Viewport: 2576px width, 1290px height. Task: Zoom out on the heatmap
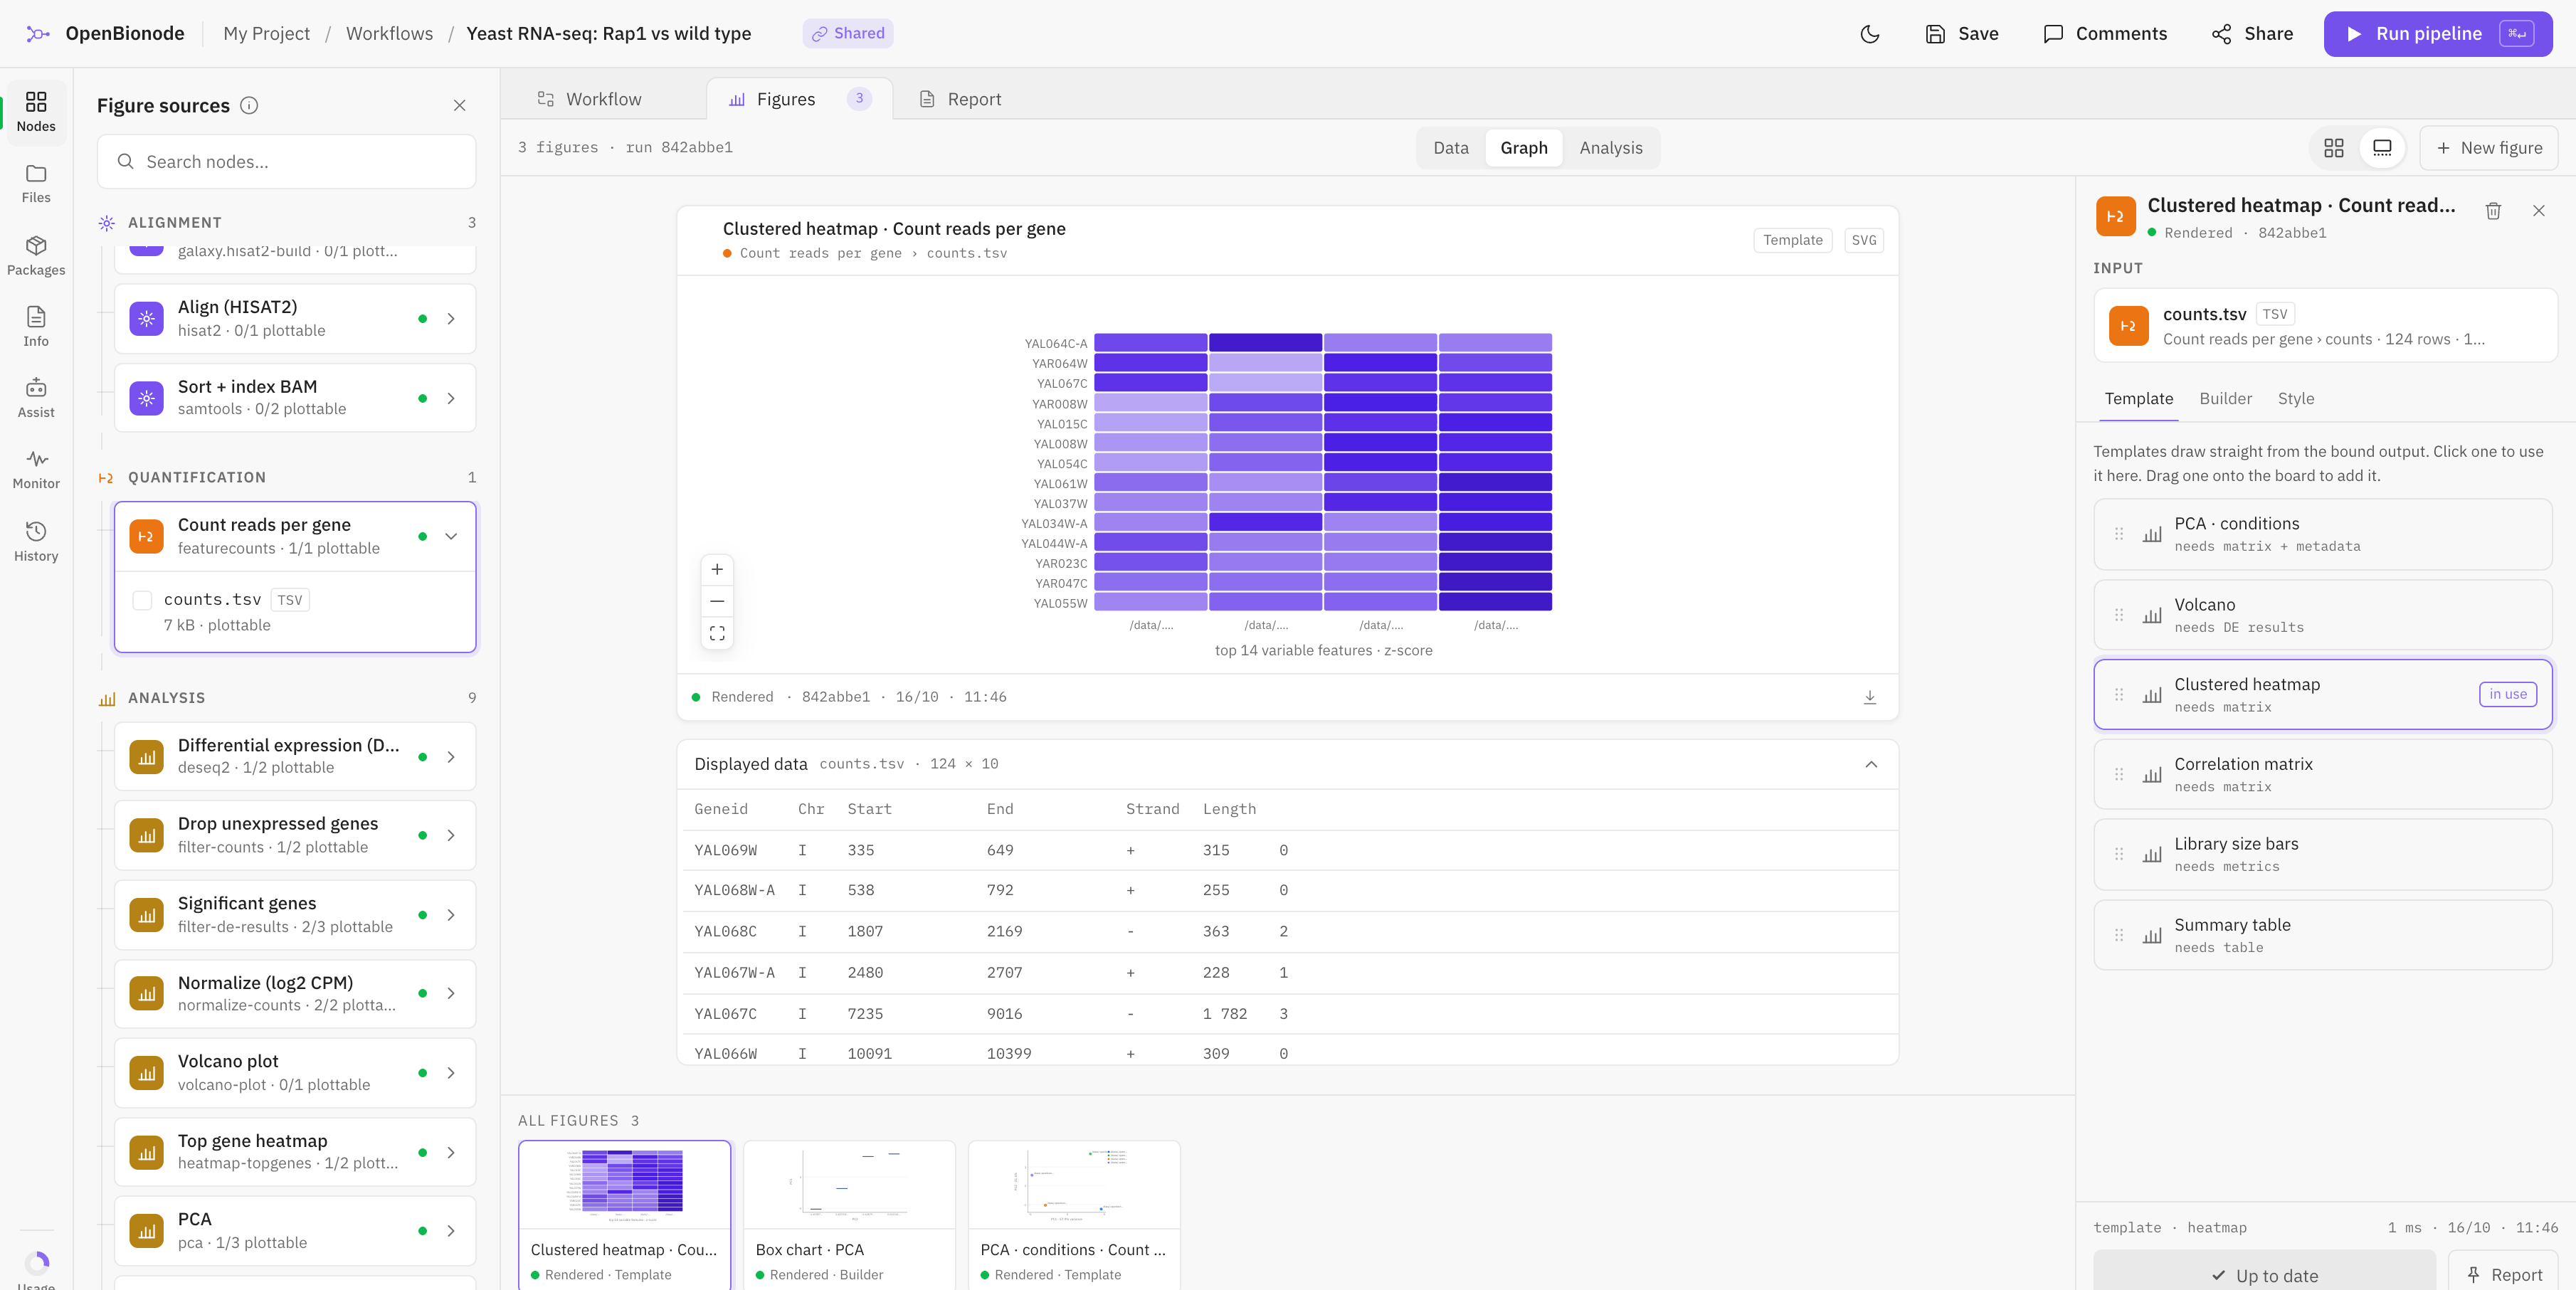click(x=717, y=601)
